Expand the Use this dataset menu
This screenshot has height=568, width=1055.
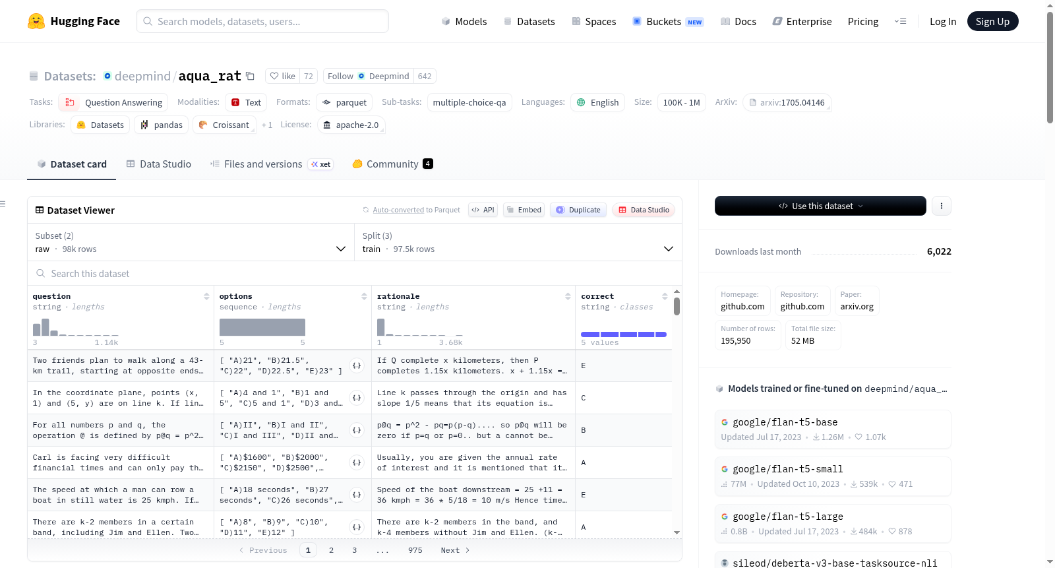[820, 206]
